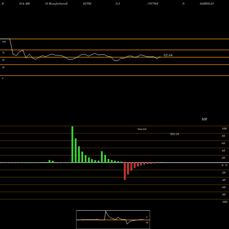Click the '66IBHL25' symbol label

207,4
